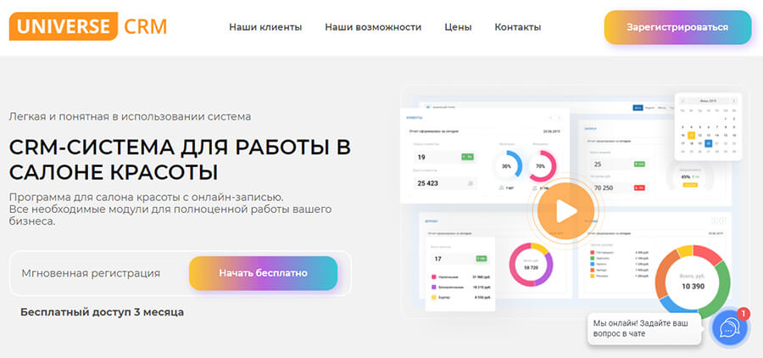Click the chat notification badge showing 1
The height and width of the screenshot is (358, 763).
click(x=743, y=313)
